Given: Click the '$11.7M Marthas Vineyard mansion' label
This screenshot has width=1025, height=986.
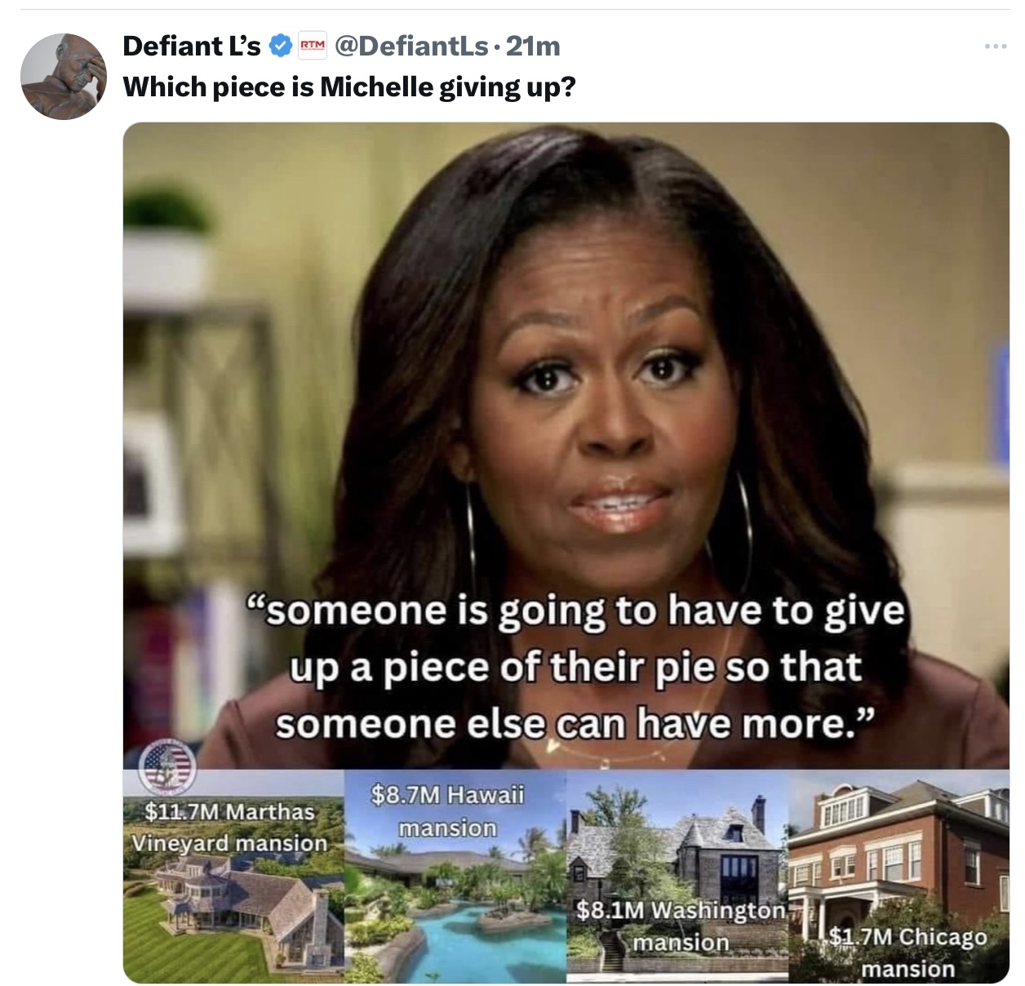Looking at the screenshot, I should tap(229, 827).
